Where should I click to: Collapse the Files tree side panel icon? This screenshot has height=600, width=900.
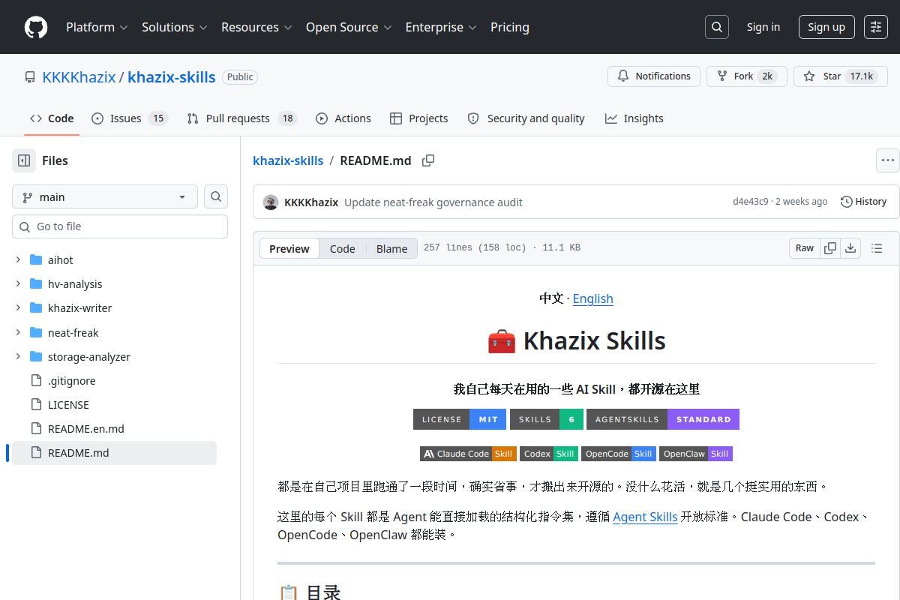coord(24,160)
